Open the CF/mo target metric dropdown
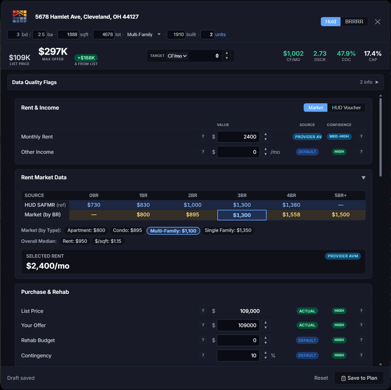The height and width of the screenshot is (390, 391). pyautogui.click(x=176, y=56)
